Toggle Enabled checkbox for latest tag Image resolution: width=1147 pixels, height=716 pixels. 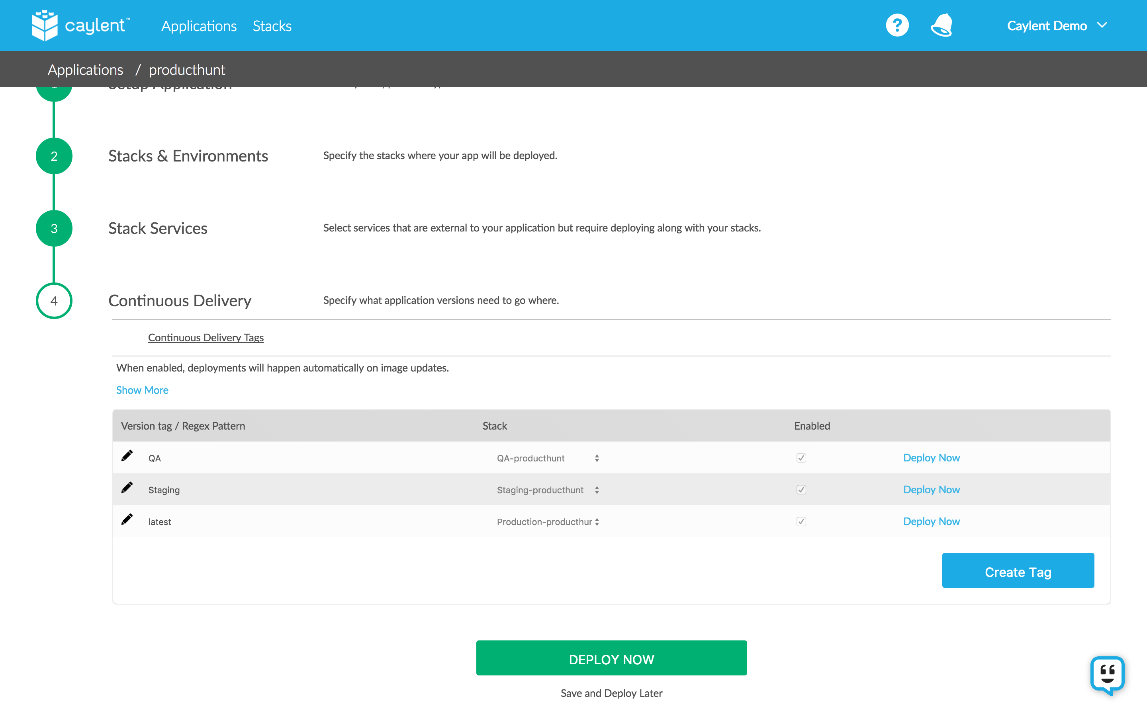[801, 521]
